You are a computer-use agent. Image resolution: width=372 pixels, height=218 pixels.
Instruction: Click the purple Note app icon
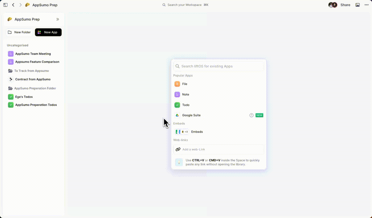[x=177, y=94]
